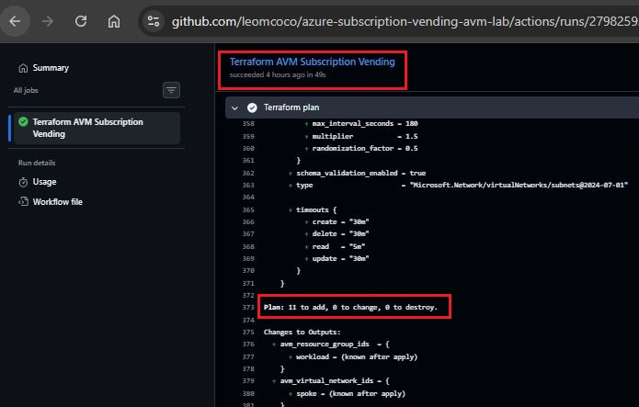
Task: Open the jobs filter icon button
Action: pos(171,90)
